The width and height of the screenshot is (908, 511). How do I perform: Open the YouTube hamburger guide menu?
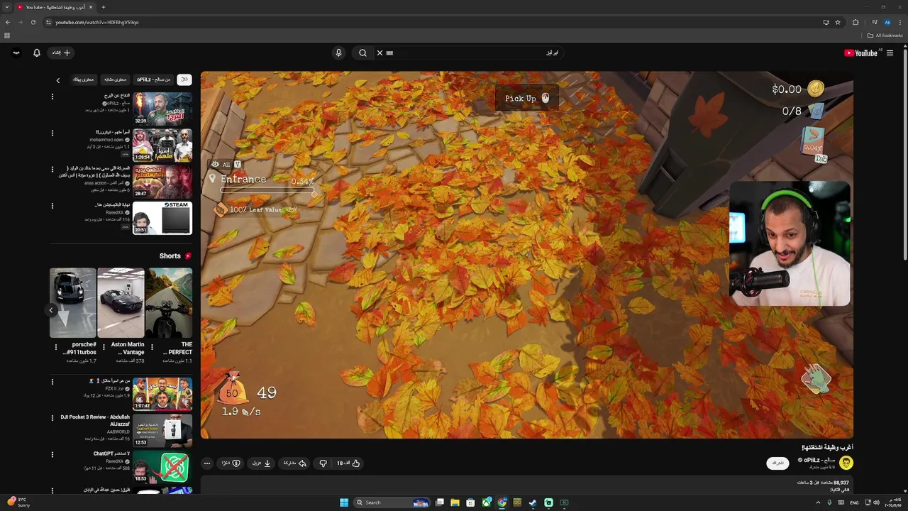[890, 53]
